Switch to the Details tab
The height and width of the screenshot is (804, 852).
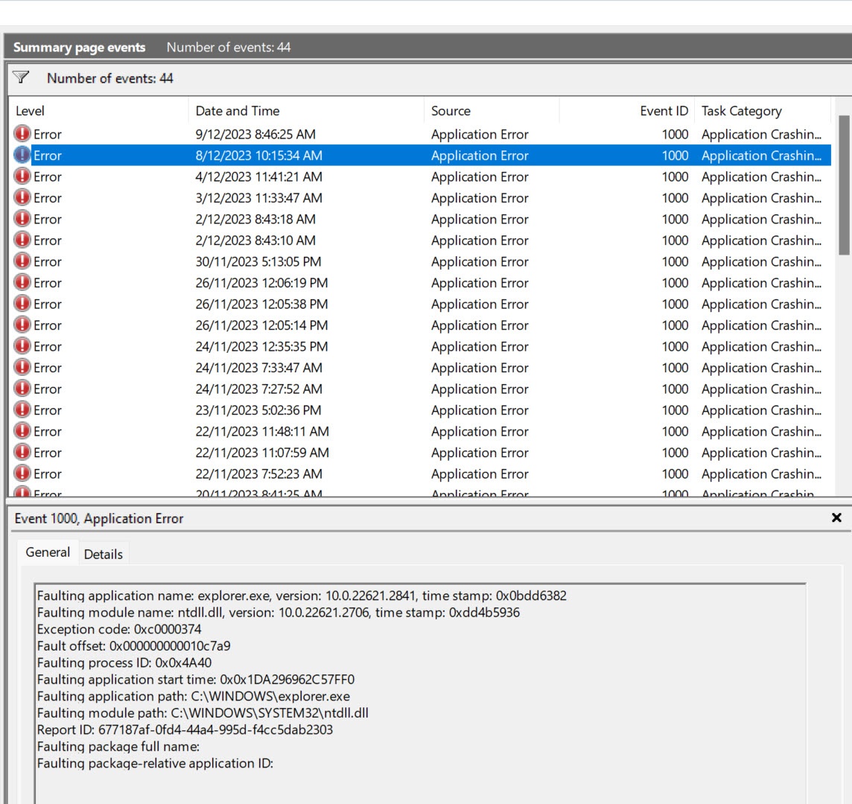(x=104, y=554)
